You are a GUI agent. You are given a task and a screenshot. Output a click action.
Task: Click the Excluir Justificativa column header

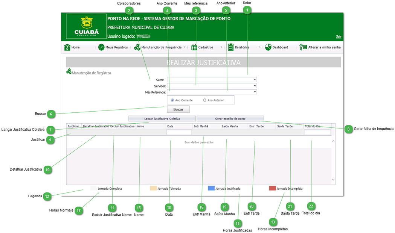click(x=122, y=126)
